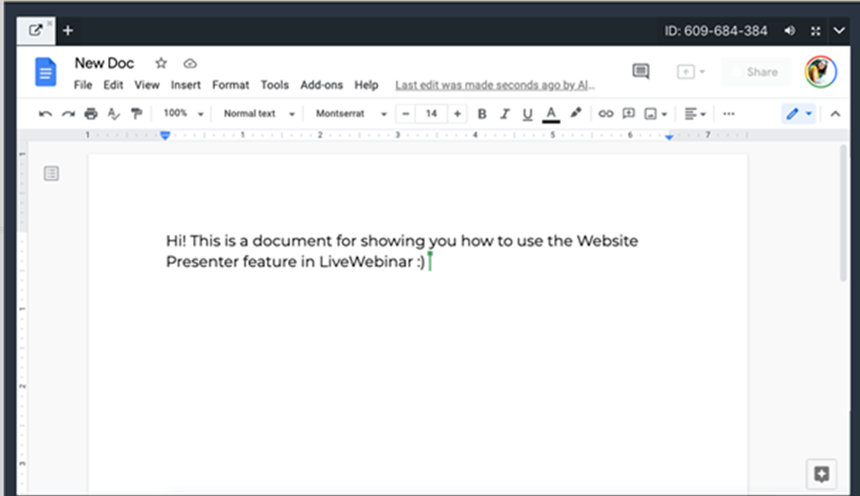Open the Montserrat font dropdown
Screen dimensions: 860x496
pos(351,114)
